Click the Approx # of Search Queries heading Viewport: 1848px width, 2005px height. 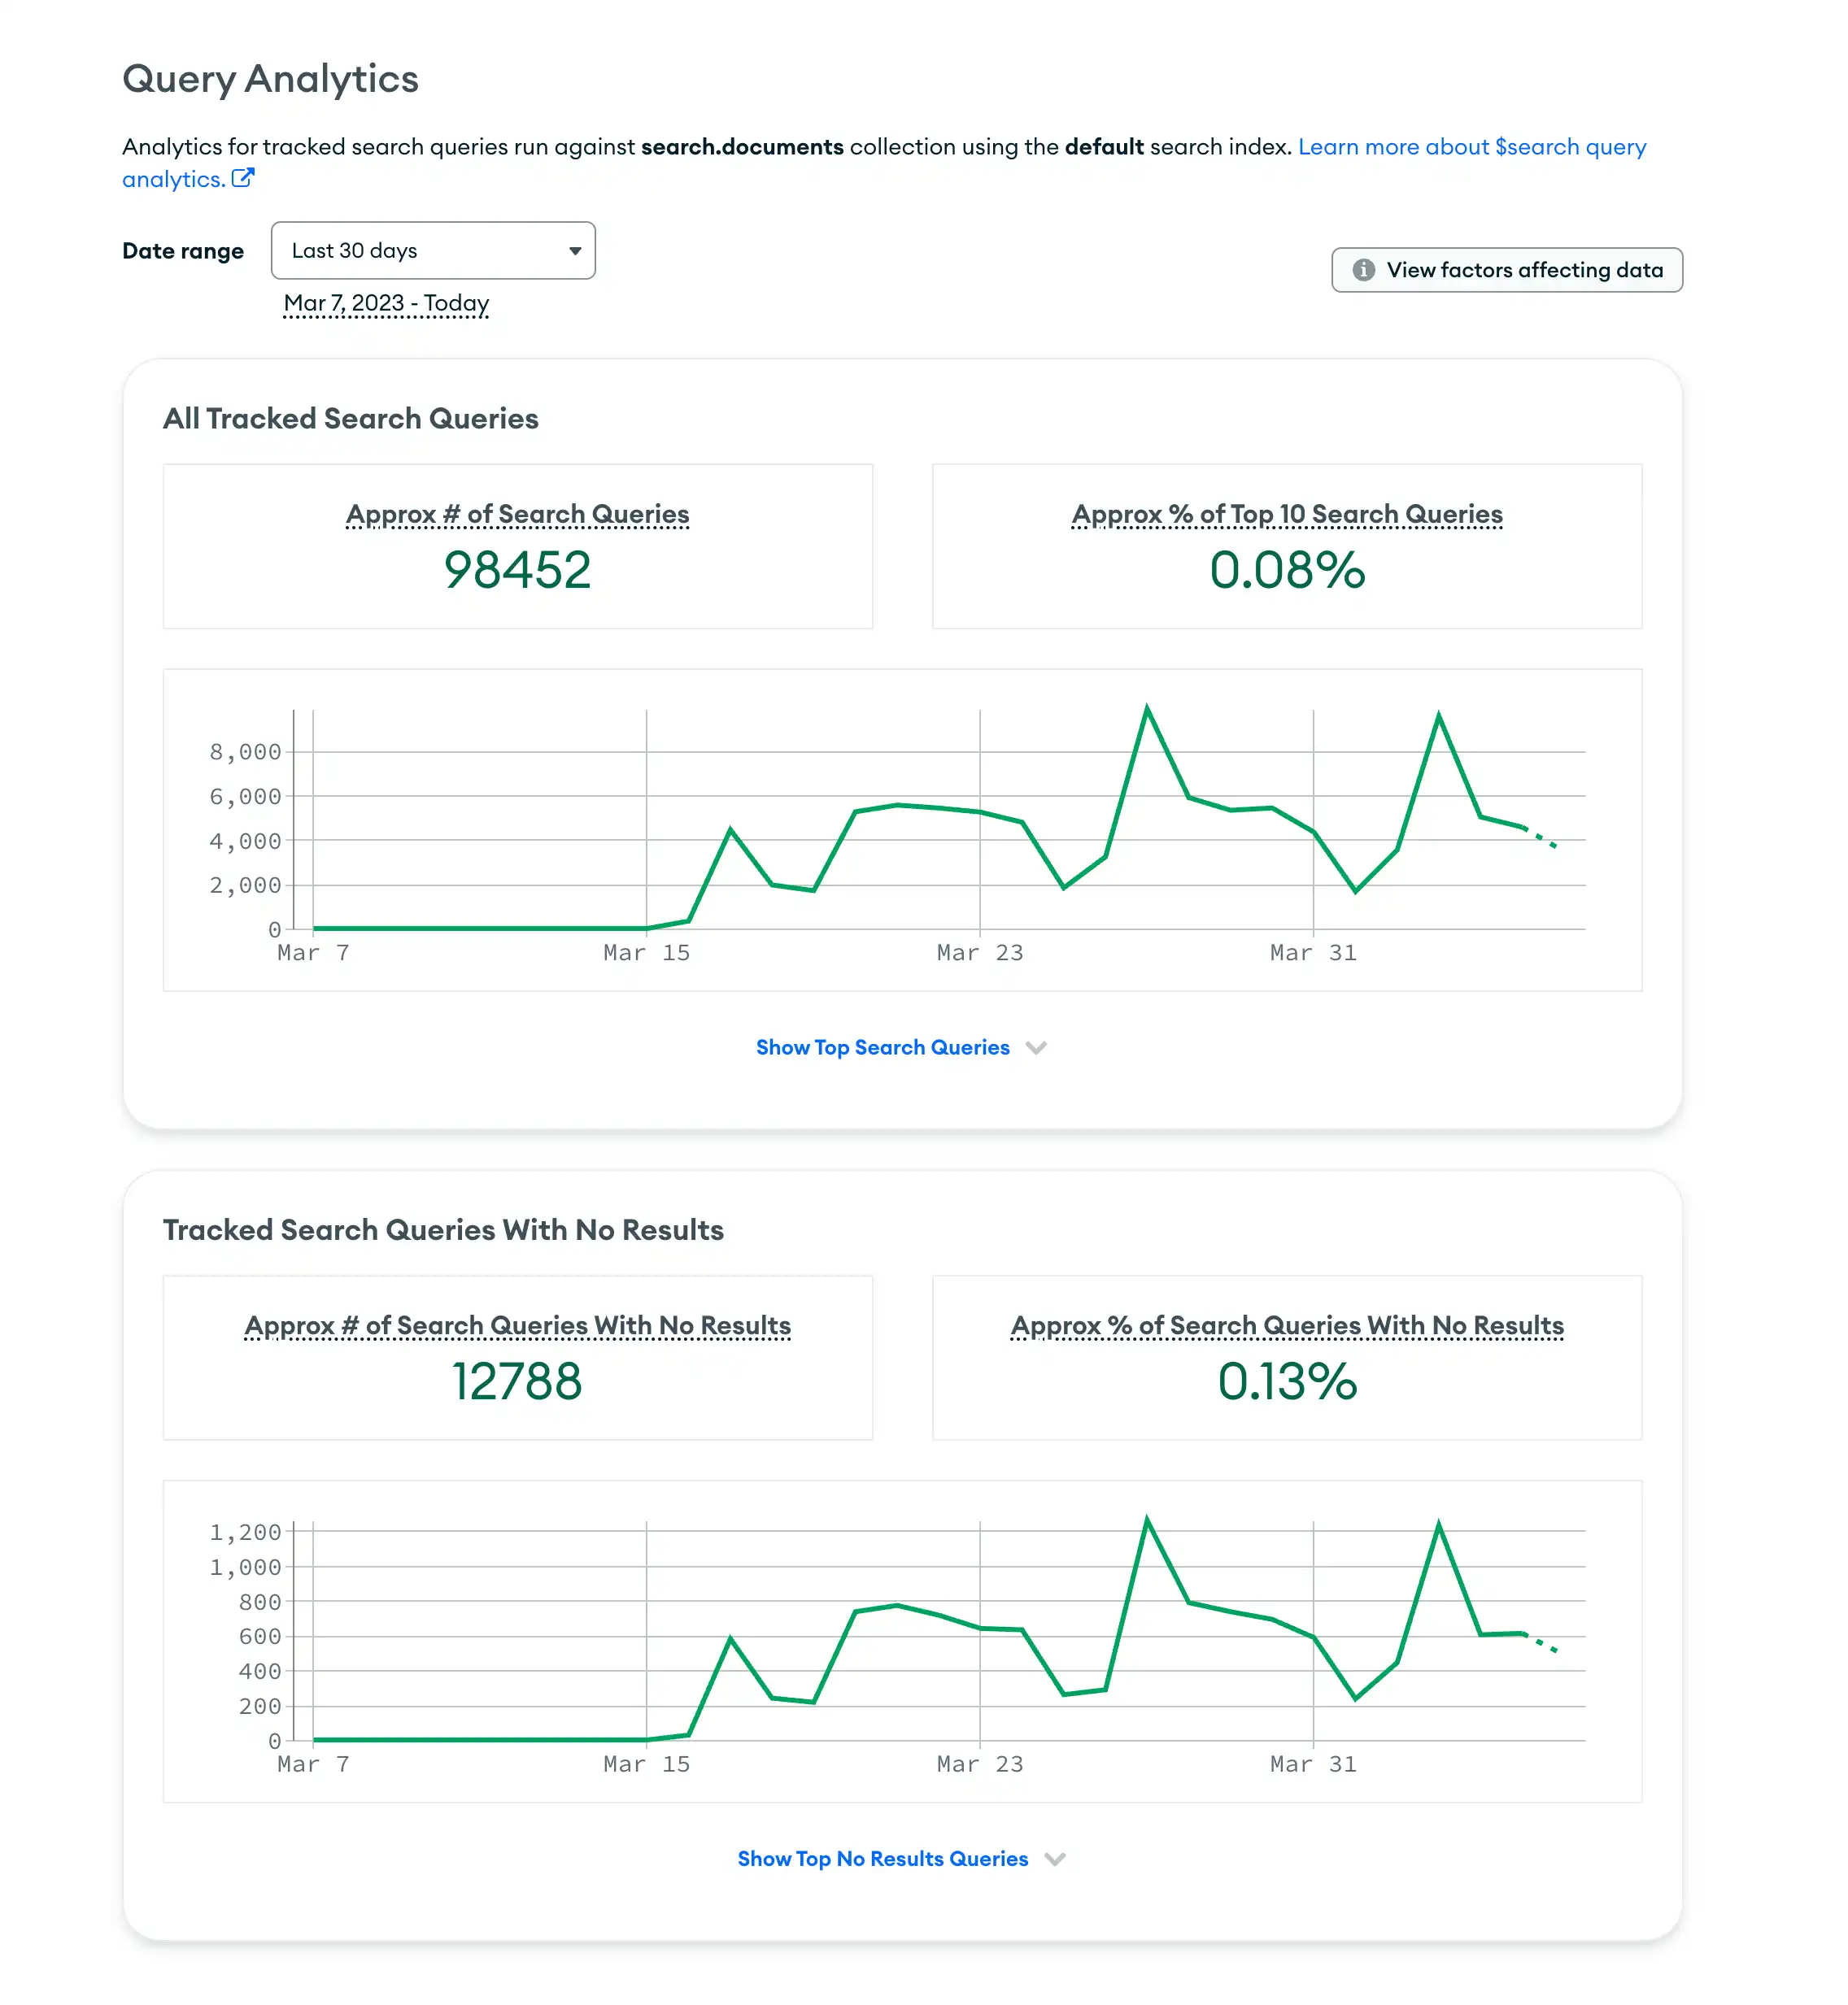tap(517, 514)
